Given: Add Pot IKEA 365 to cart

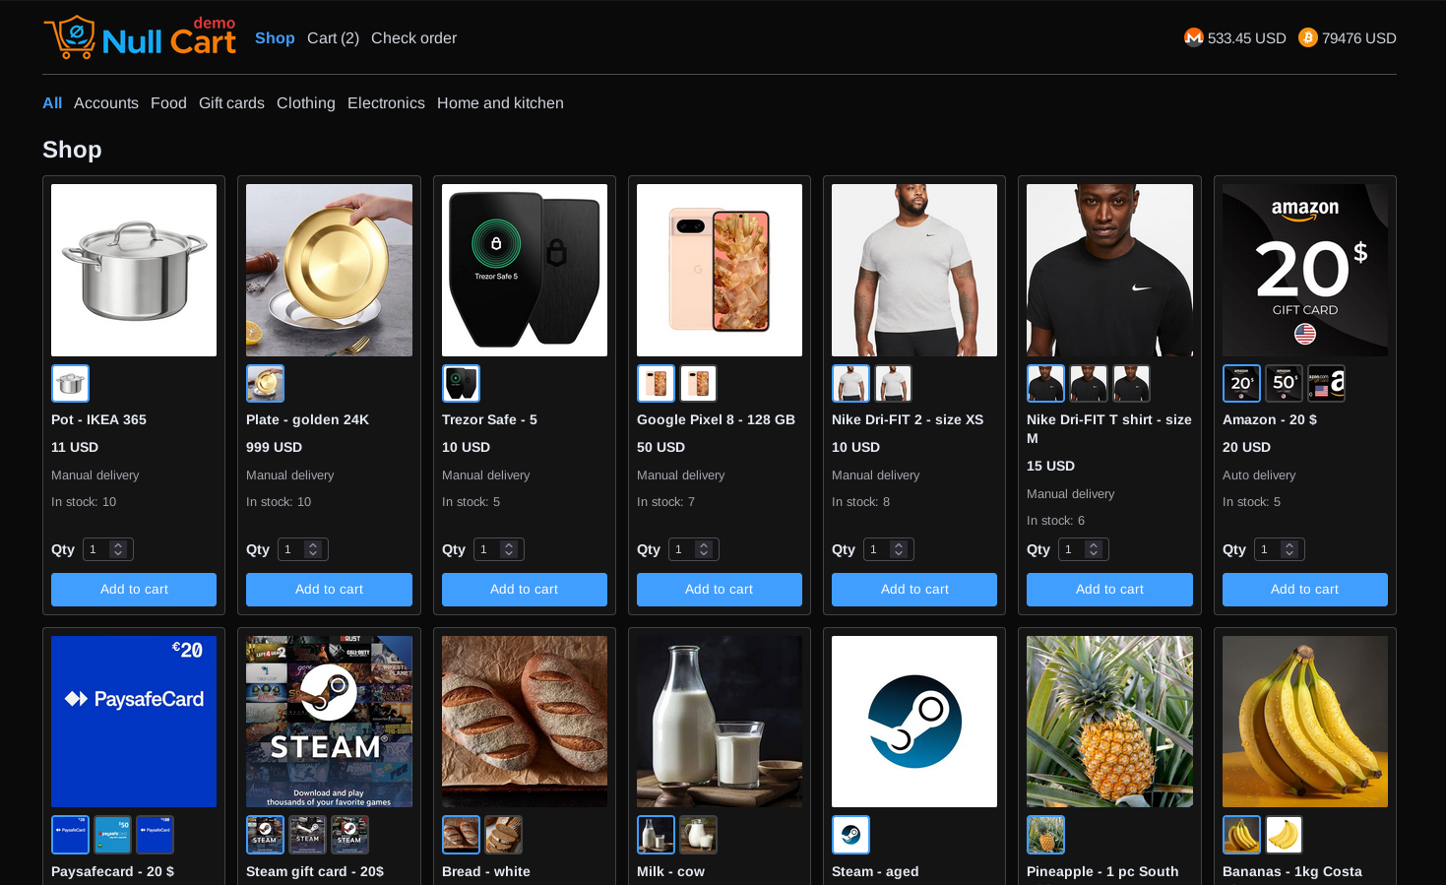Looking at the screenshot, I should (134, 589).
